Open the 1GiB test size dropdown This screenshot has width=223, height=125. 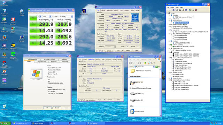click(50, 17)
